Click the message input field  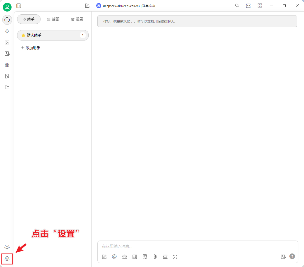[x=198, y=246]
